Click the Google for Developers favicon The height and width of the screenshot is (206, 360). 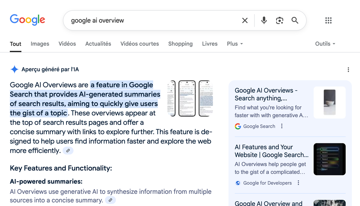238,183
